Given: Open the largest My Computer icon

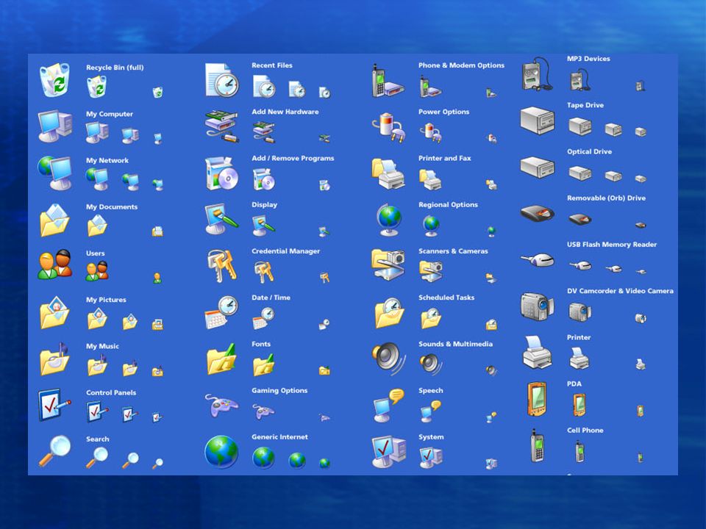Looking at the screenshot, I should (x=55, y=126).
